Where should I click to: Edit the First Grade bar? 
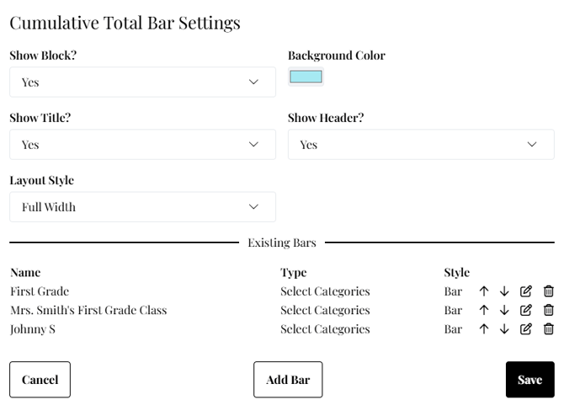(526, 291)
